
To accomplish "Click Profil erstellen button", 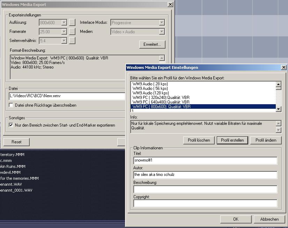I will coord(232,140).
